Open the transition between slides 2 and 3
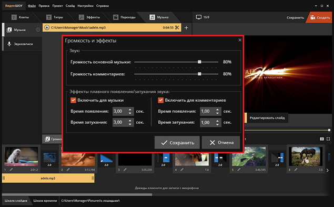334x207 pixels. 106,159
